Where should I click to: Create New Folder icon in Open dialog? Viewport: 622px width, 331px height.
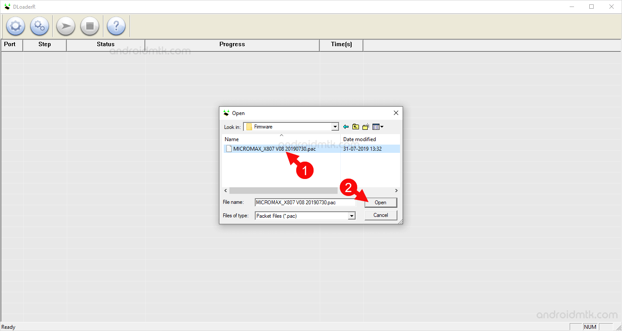click(x=366, y=127)
